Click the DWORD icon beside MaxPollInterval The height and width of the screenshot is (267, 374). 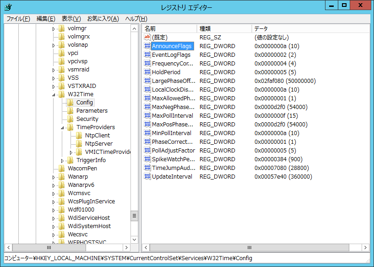point(147,116)
